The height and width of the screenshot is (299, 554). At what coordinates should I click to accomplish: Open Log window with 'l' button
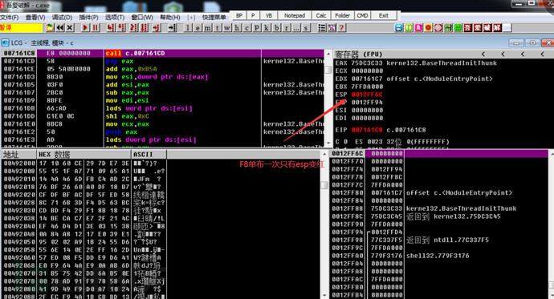(x=188, y=27)
